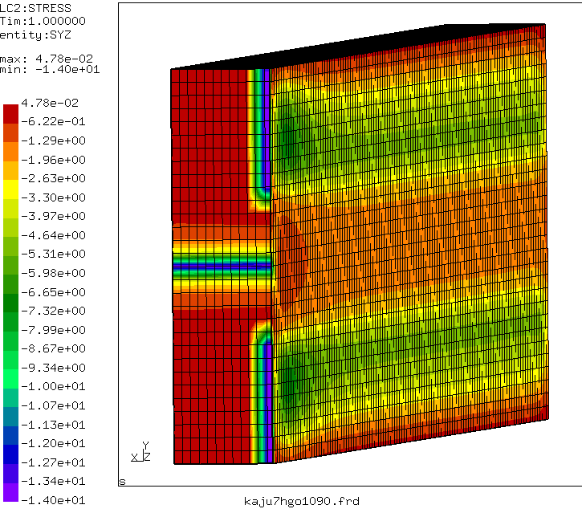The height and width of the screenshot is (513, 582).
Task: Click the kaju7hgo1090.frd file name
Action: (x=302, y=502)
